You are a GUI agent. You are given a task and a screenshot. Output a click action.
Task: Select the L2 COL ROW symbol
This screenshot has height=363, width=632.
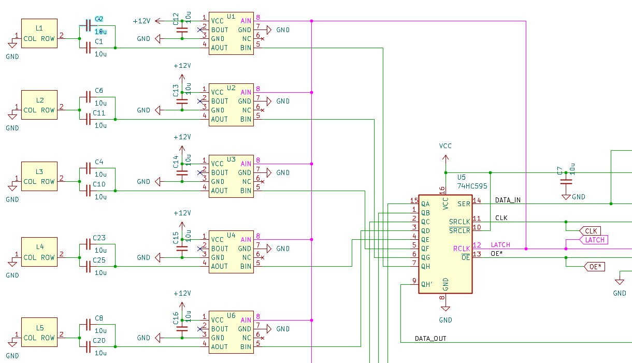pyautogui.click(x=39, y=105)
